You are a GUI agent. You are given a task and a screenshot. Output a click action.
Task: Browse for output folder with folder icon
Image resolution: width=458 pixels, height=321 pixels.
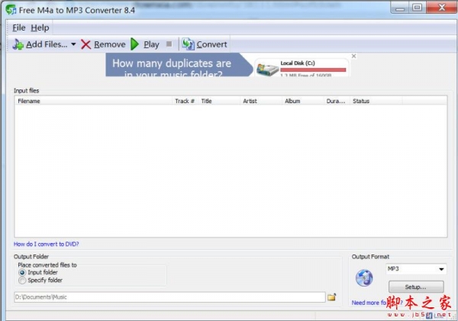point(331,297)
